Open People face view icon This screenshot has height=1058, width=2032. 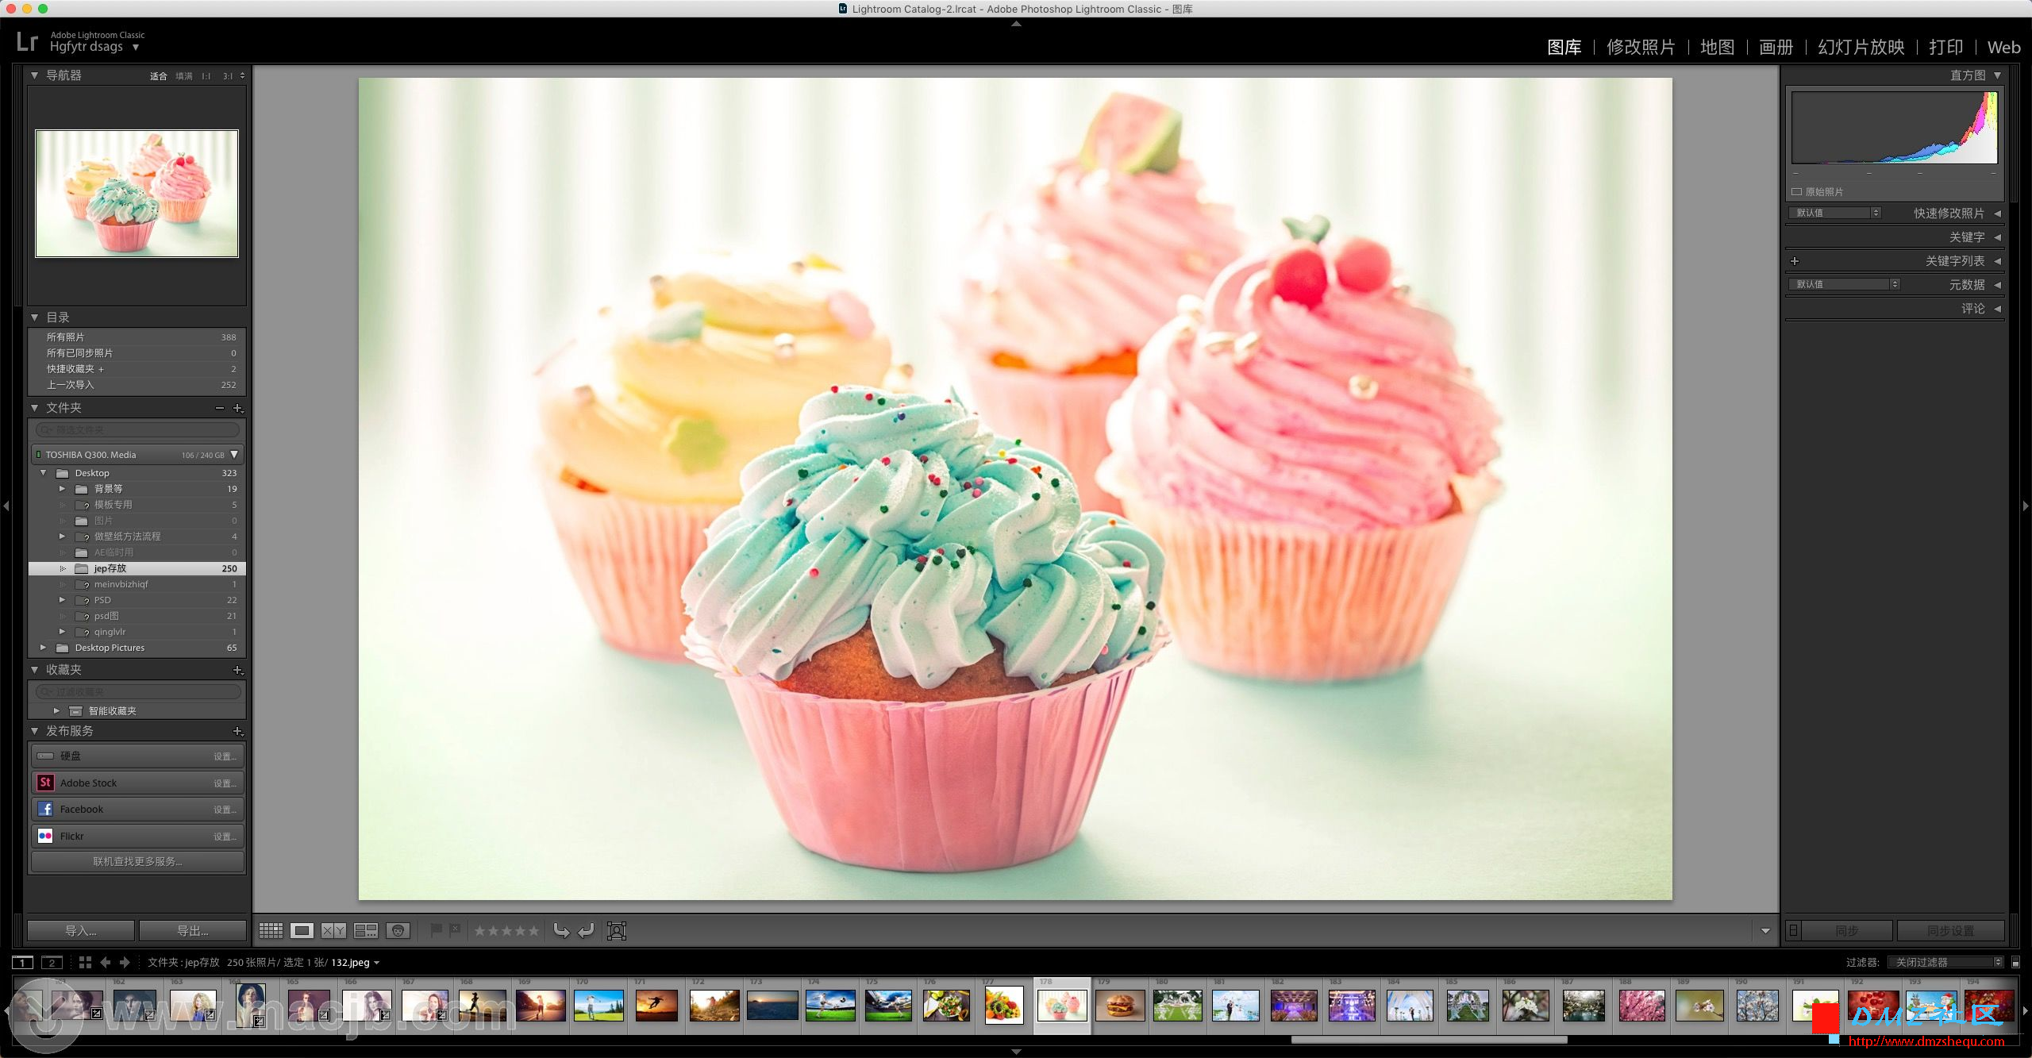point(398,930)
